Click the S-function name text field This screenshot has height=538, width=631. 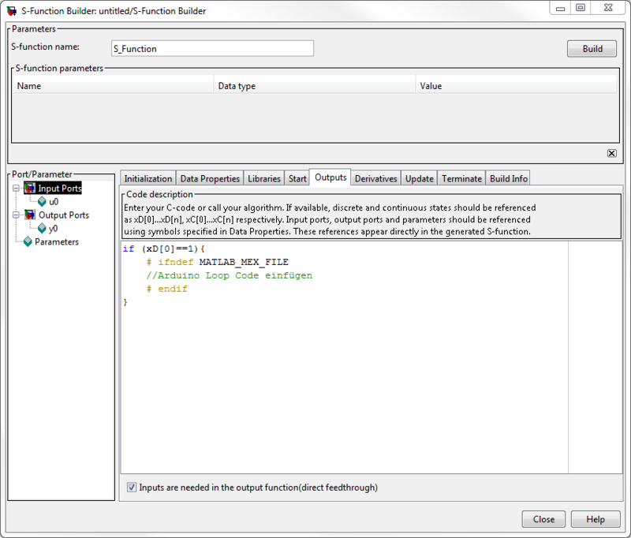click(211, 48)
